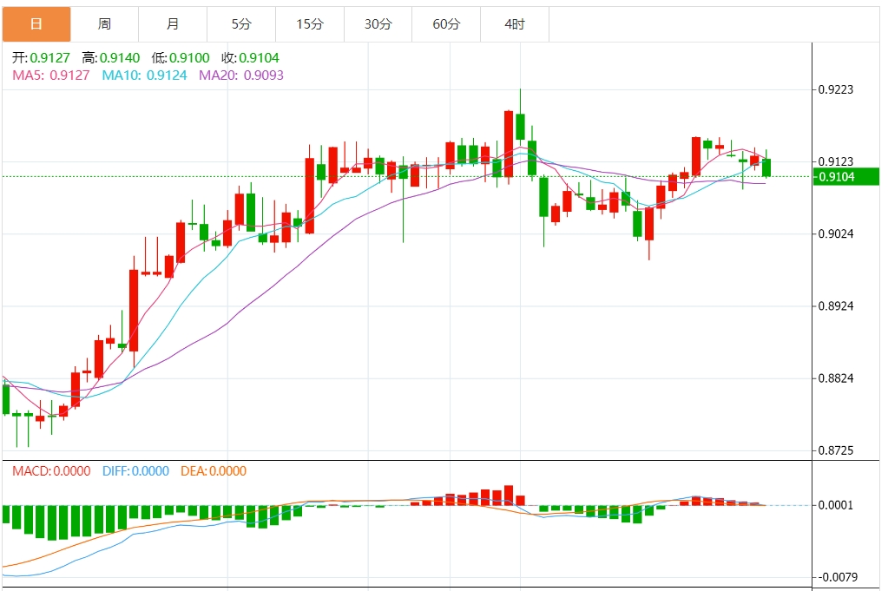The width and height of the screenshot is (888, 591).
Task: Select the 日 daily chart tab
Action: pos(36,24)
